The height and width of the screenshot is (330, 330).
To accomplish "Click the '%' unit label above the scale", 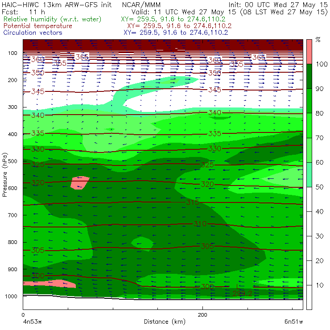I will point(318,39).
